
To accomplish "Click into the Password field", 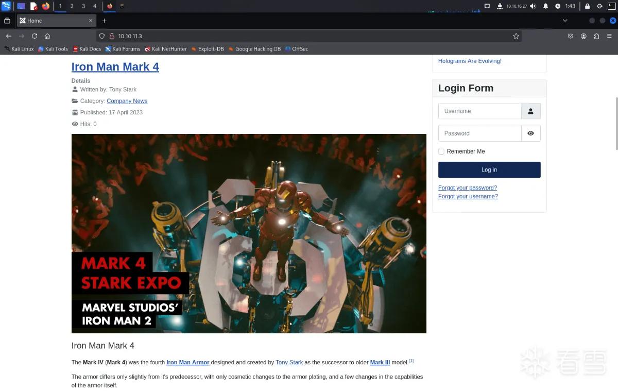I will coord(479,133).
